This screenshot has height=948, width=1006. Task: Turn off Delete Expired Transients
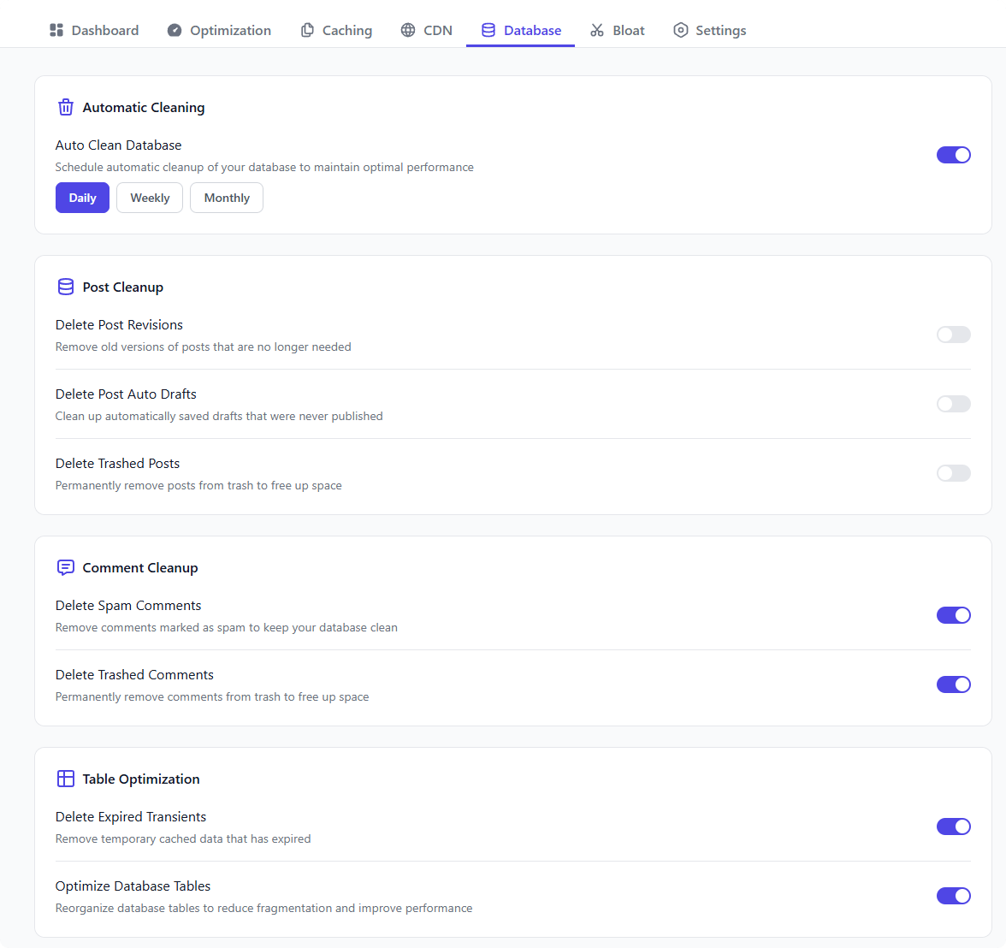tap(953, 827)
